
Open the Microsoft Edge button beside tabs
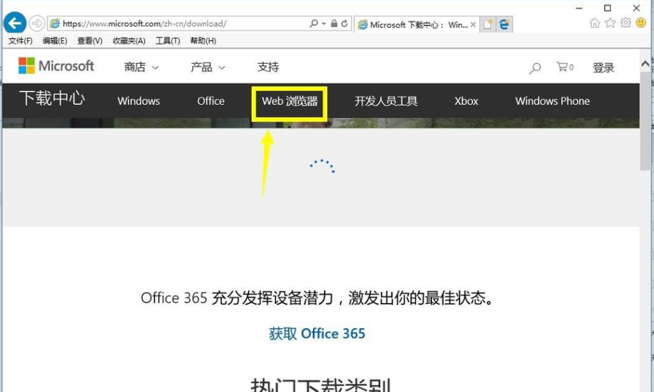[x=504, y=24]
